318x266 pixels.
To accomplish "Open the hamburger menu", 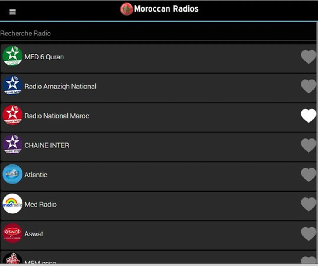I will click(x=12, y=12).
